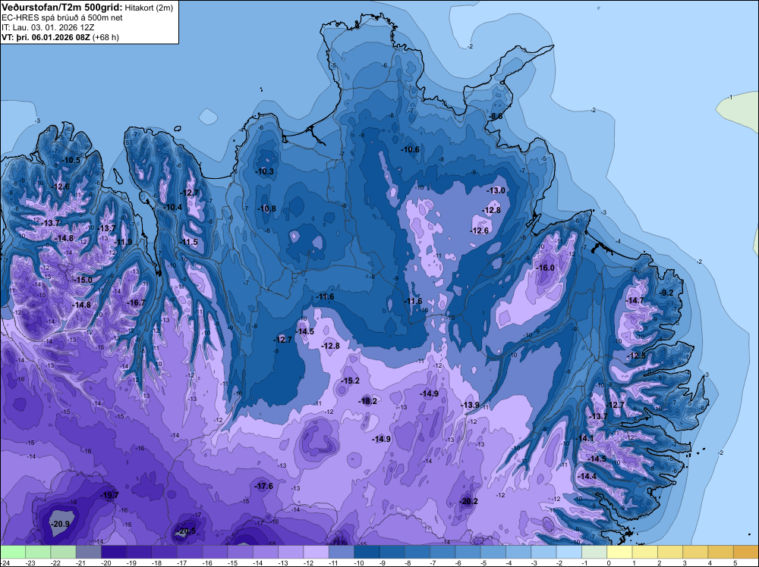Screen dimensions: 759x567
Task: Click the -10.5 temperature label
Action: 71,160
